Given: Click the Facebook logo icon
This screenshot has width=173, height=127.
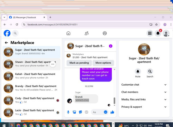Looking at the screenshot, I should (7, 33).
